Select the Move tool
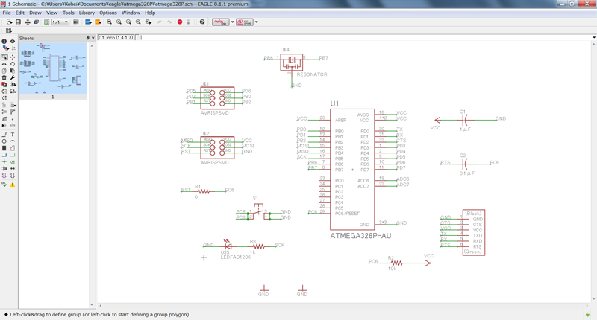 point(13,57)
